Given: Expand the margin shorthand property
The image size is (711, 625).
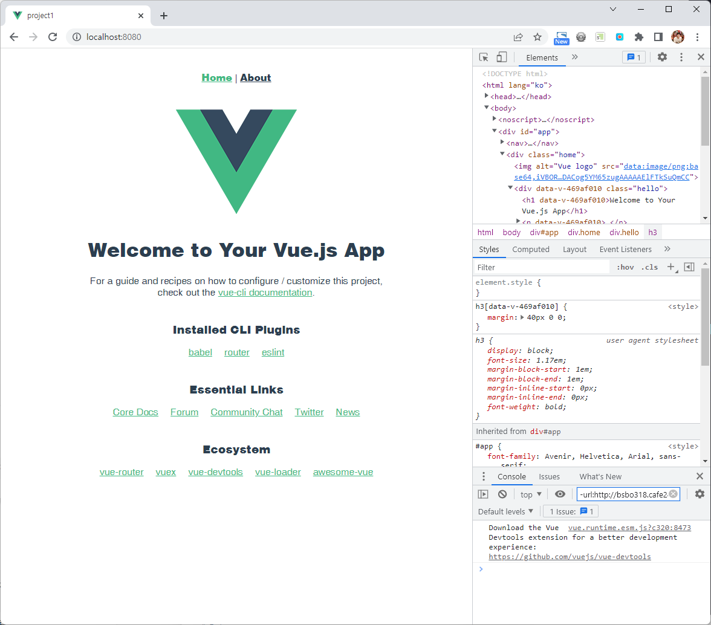Looking at the screenshot, I should click(522, 317).
